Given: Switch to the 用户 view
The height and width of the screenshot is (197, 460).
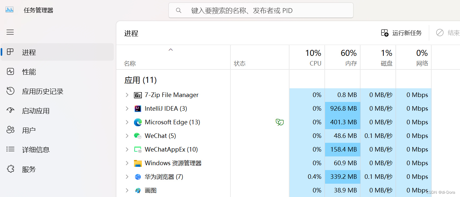Looking at the screenshot, I should click(29, 130).
